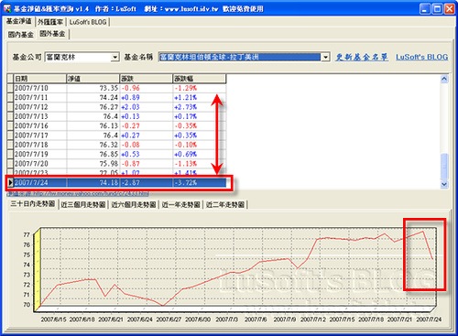Click the 漲跌 column header
458x336 pixels.
click(x=146, y=79)
